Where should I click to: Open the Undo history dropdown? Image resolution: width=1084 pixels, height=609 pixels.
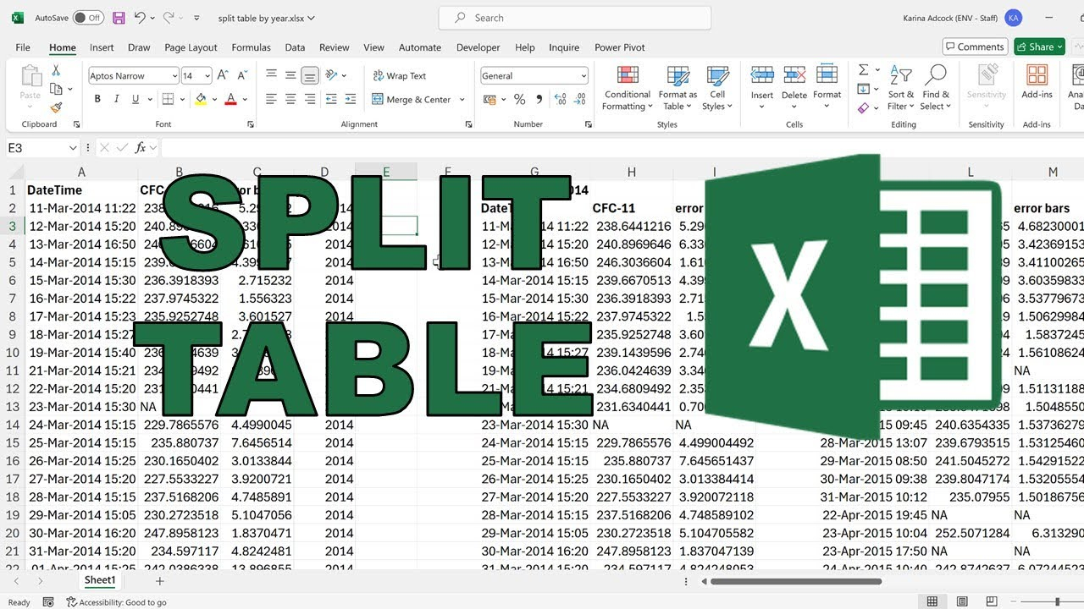click(x=152, y=18)
